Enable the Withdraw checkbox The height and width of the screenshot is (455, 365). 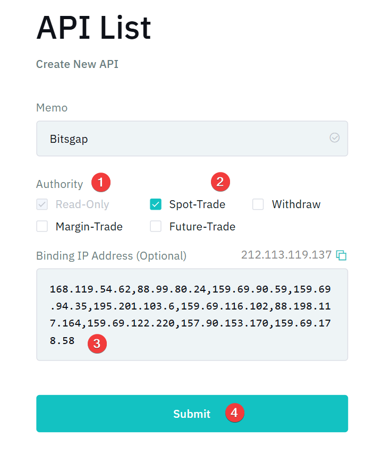(258, 204)
